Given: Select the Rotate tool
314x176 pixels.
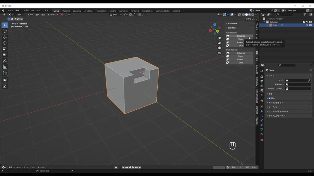Looking at the screenshot, I should [x=5, y=43].
